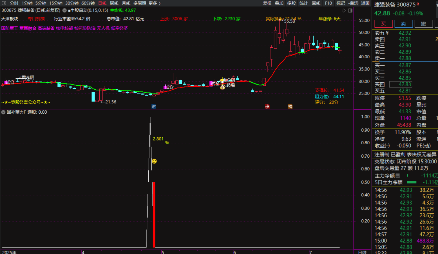Open the main chart indicator dropdown arrow
Image resolution: width=438 pixels, height=254 pixels.
click(64, 10)
